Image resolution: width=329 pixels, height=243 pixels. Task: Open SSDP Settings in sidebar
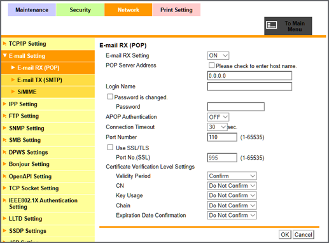coord(48,231)
